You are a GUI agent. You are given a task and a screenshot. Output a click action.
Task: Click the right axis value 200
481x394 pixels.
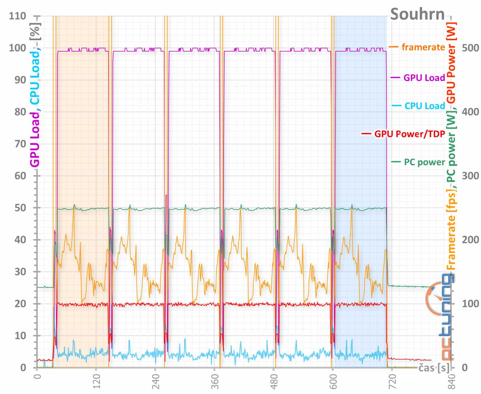(x=470, y=239)
